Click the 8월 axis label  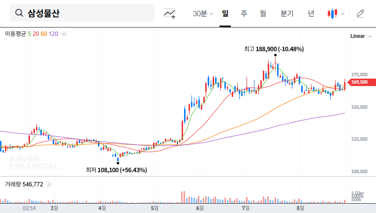tap(300, 208)
